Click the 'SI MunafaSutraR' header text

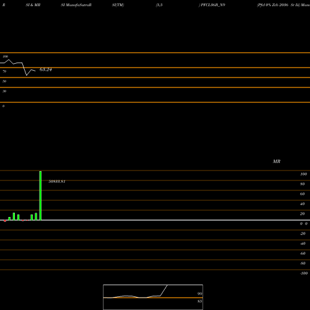coord(76,5)
